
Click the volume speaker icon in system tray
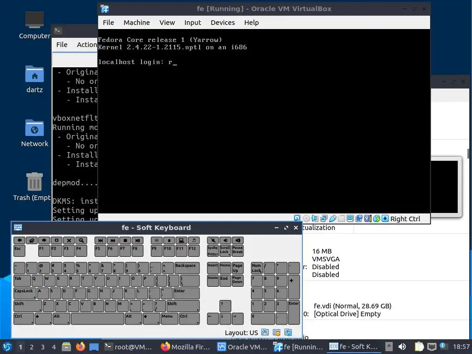(402, 347)
